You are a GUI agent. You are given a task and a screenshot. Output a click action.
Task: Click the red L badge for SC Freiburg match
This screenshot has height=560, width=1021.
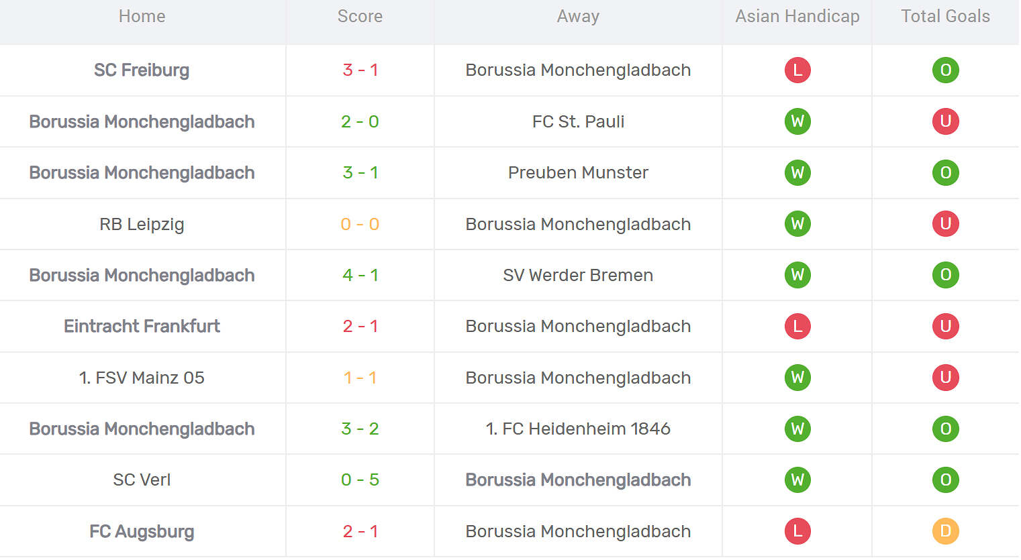797,70
